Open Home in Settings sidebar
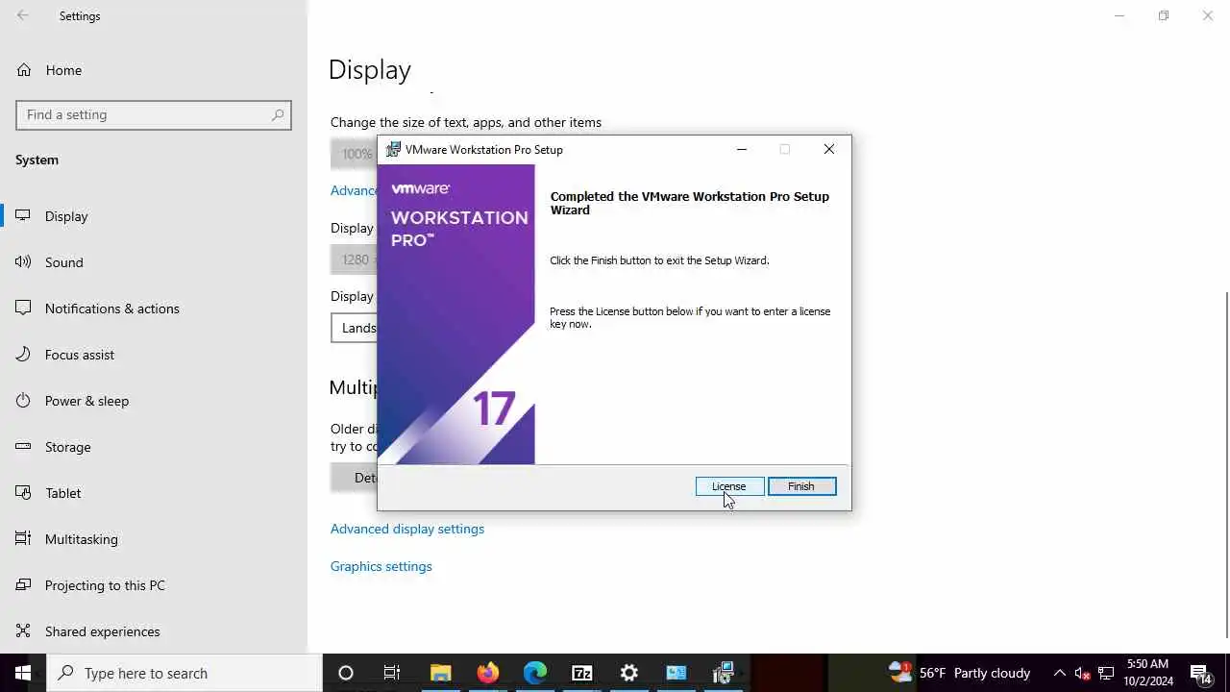1230x692 pixels. 154,70
